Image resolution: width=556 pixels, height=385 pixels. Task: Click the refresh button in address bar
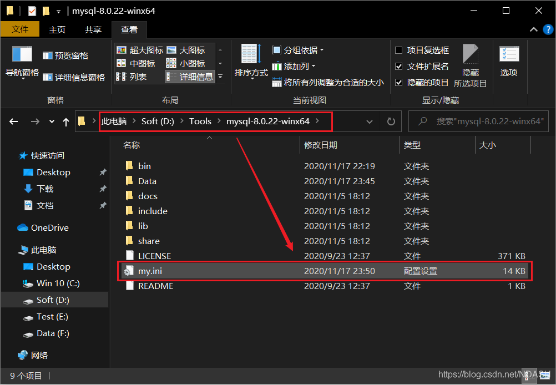[391, 121]
